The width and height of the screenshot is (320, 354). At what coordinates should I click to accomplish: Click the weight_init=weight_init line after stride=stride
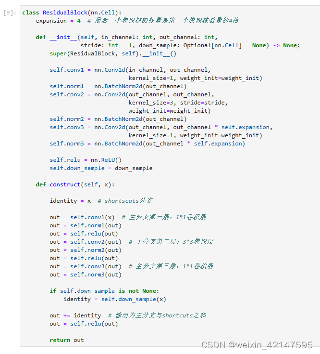point(170,111)
